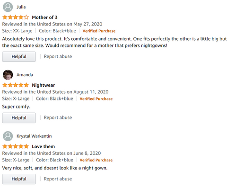Open reviewer name Julia

[21, 7]
